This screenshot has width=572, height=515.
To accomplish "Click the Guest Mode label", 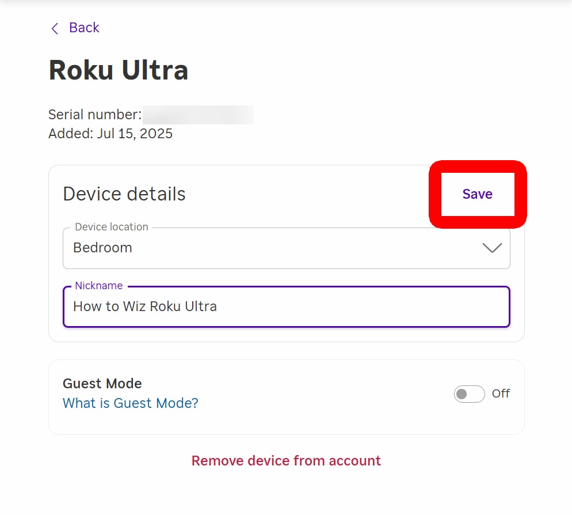I will point(102,383).
